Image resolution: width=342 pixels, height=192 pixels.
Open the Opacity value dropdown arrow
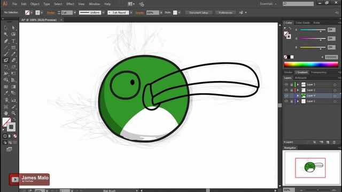161,13
